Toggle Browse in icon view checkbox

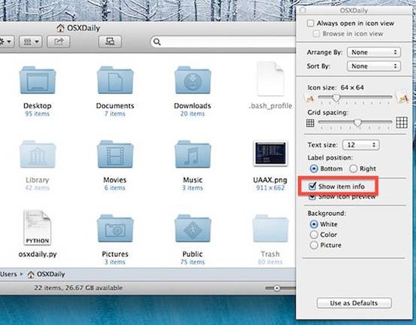[316, 34]
